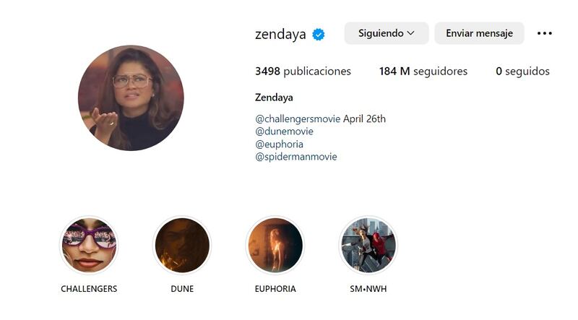This screenshot has width=578, height=320.
Task: Open the DUNE story highlight circle
Action: 182,245
